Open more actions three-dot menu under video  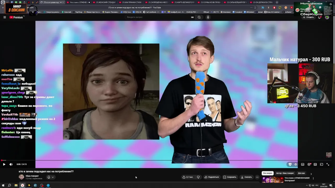(257, 177)
